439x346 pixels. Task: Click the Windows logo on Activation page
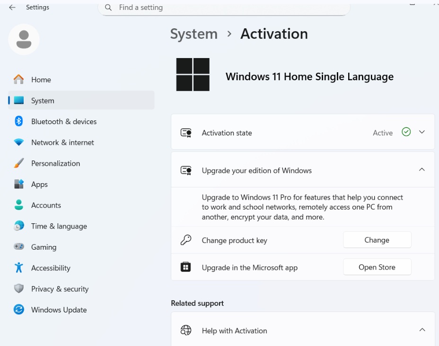point(193,75)
